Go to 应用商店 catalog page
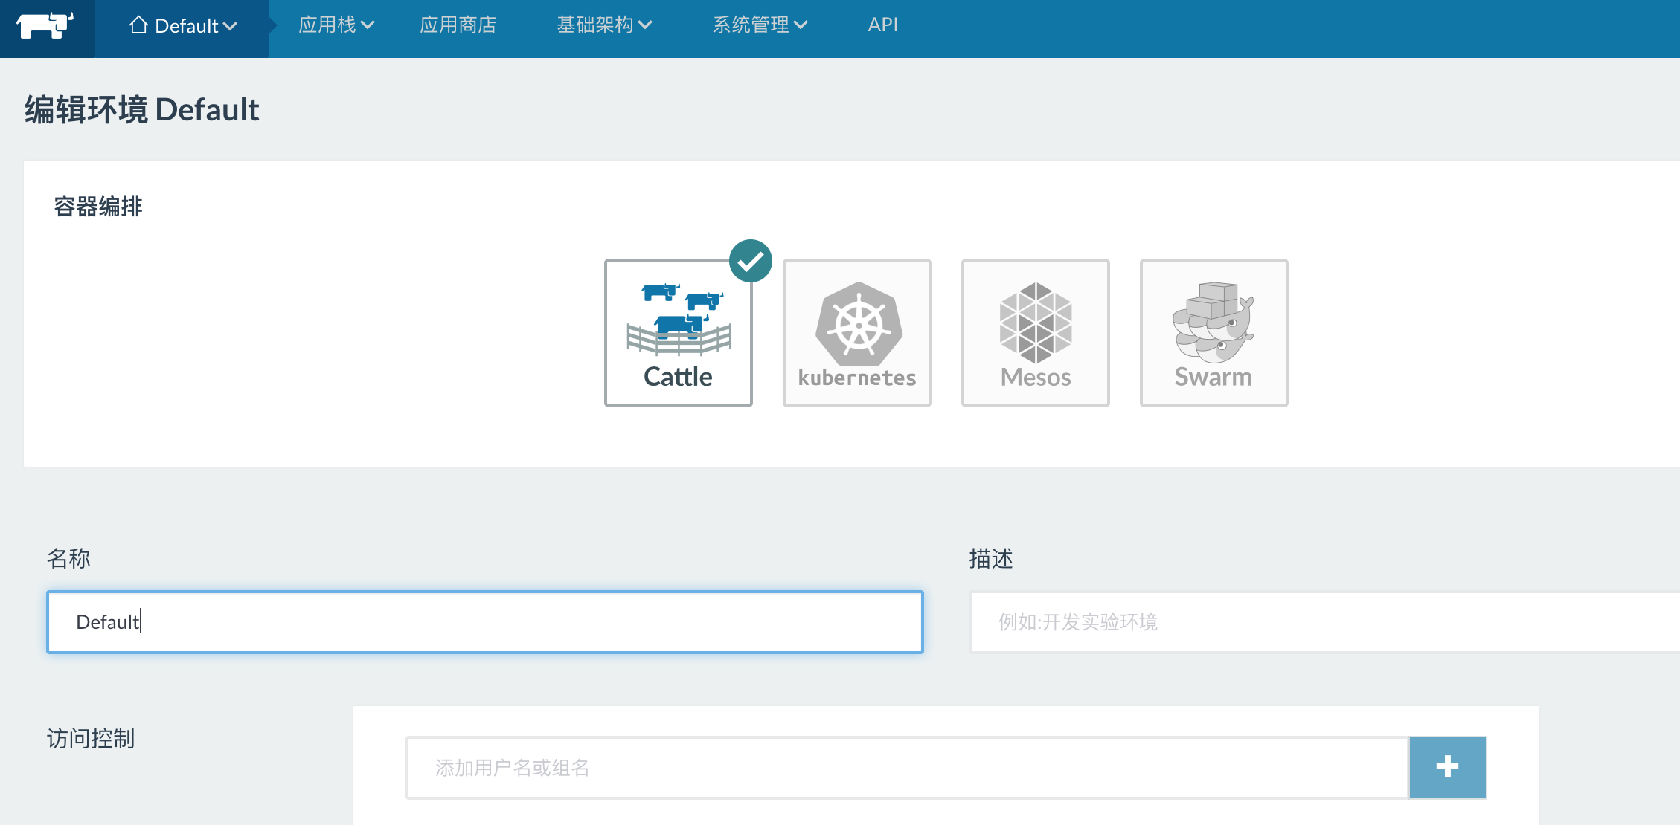1680x825 pixels. [x=458, y=25]
